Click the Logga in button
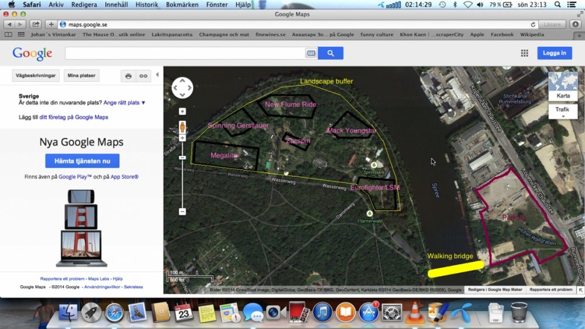585x329 pixels. click(x=554, y=53)
